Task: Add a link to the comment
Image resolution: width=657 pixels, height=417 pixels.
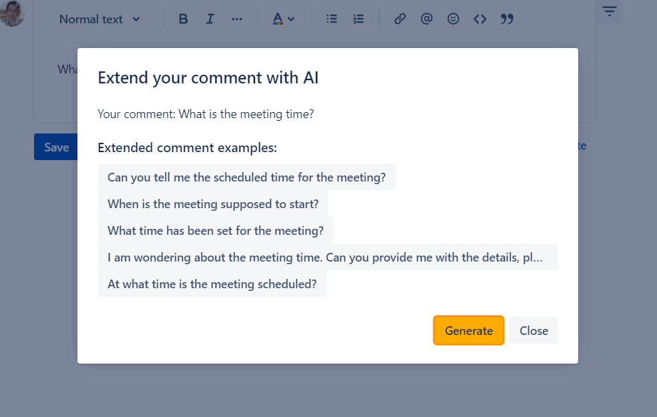Action: [400, 19]
